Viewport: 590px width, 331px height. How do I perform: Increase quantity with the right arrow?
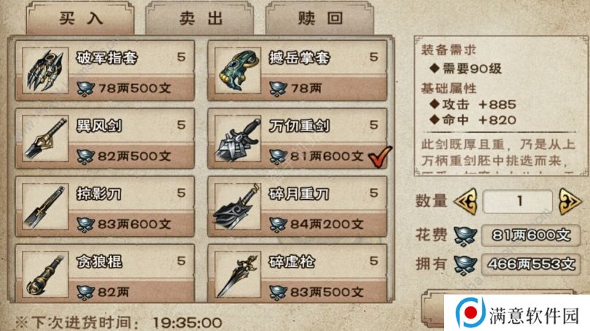click(570, 201)
